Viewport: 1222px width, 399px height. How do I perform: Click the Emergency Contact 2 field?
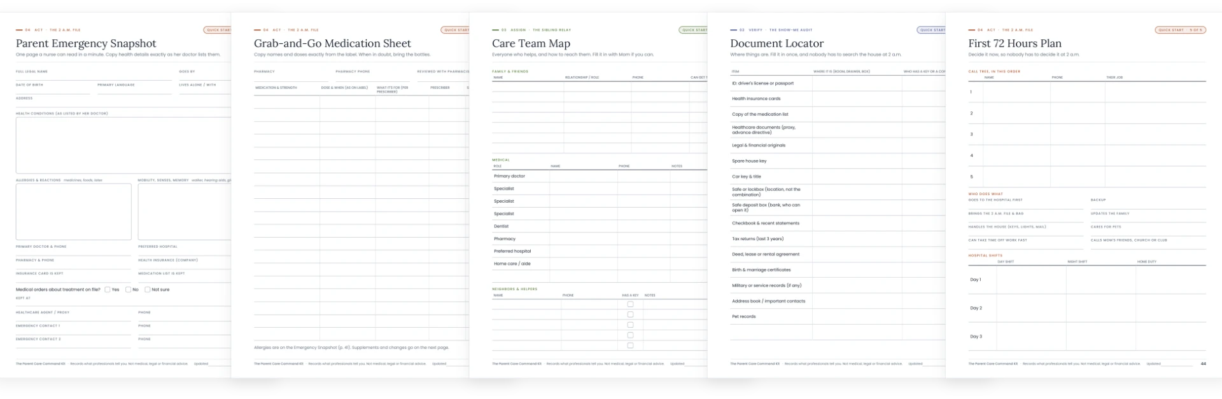pyautogui.click(x=73, y=342)
